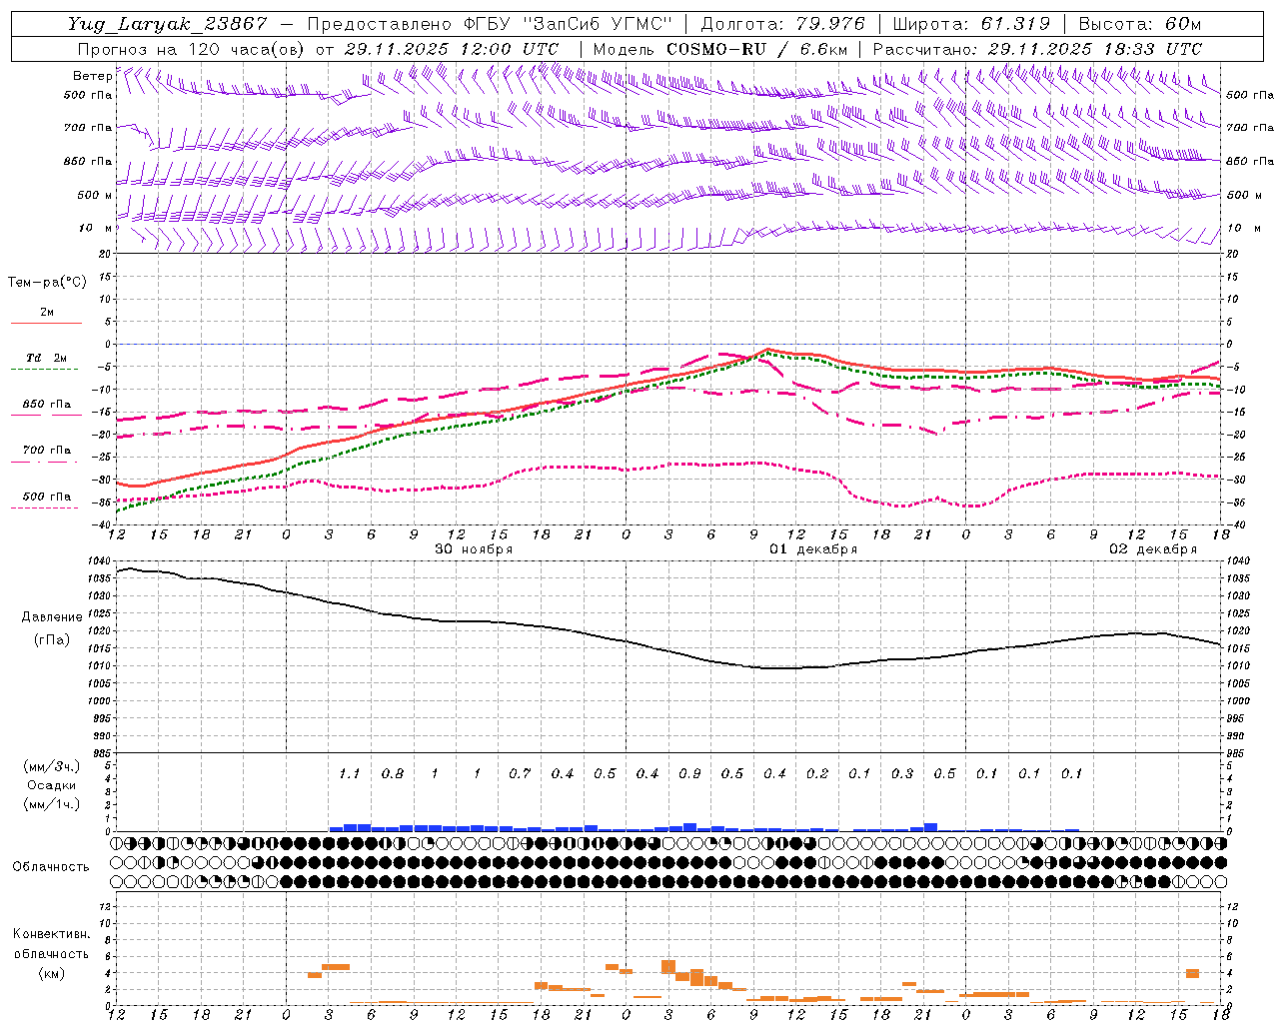The height and width of the screenshot is (1023, 1279).
Task: Click the (км) convective cloud unit label
Action: click(x=51, y=974)
